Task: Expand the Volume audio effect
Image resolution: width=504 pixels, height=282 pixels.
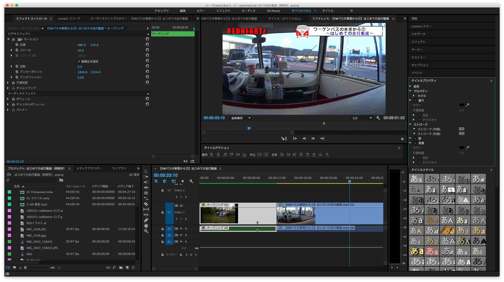Action: coord(8,99)
